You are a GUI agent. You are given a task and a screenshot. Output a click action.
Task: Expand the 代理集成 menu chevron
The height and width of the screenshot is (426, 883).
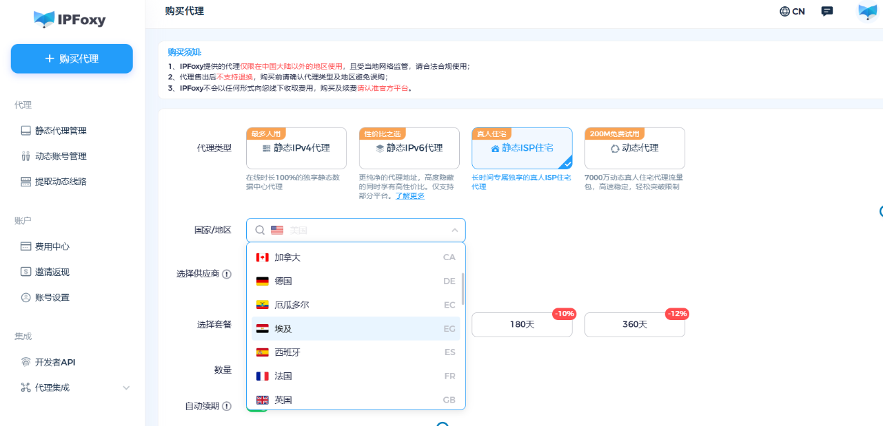click(x=126, y=387)
